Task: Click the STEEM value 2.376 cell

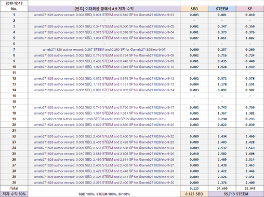Action: (222, 182)
